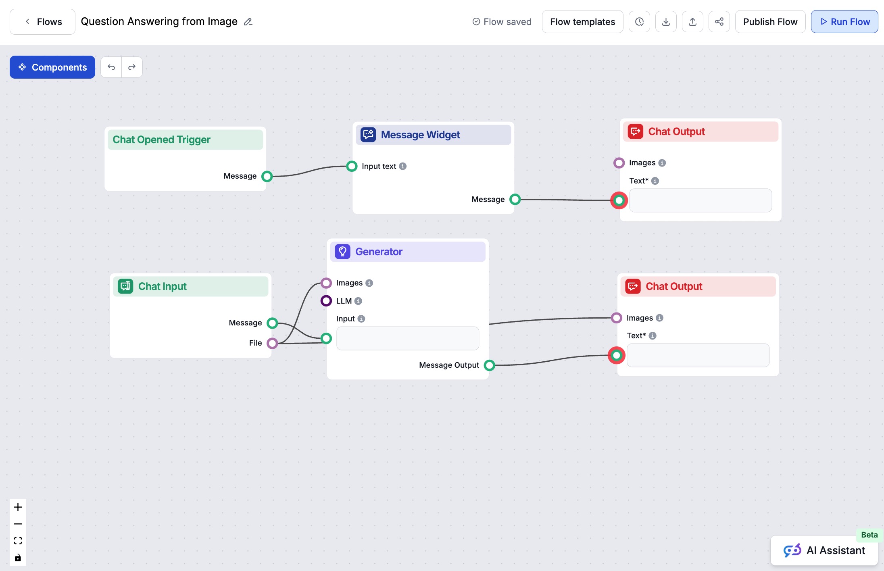Open the AI Assistant panel
The image size is (884, 571).
(x=824, y=550)
